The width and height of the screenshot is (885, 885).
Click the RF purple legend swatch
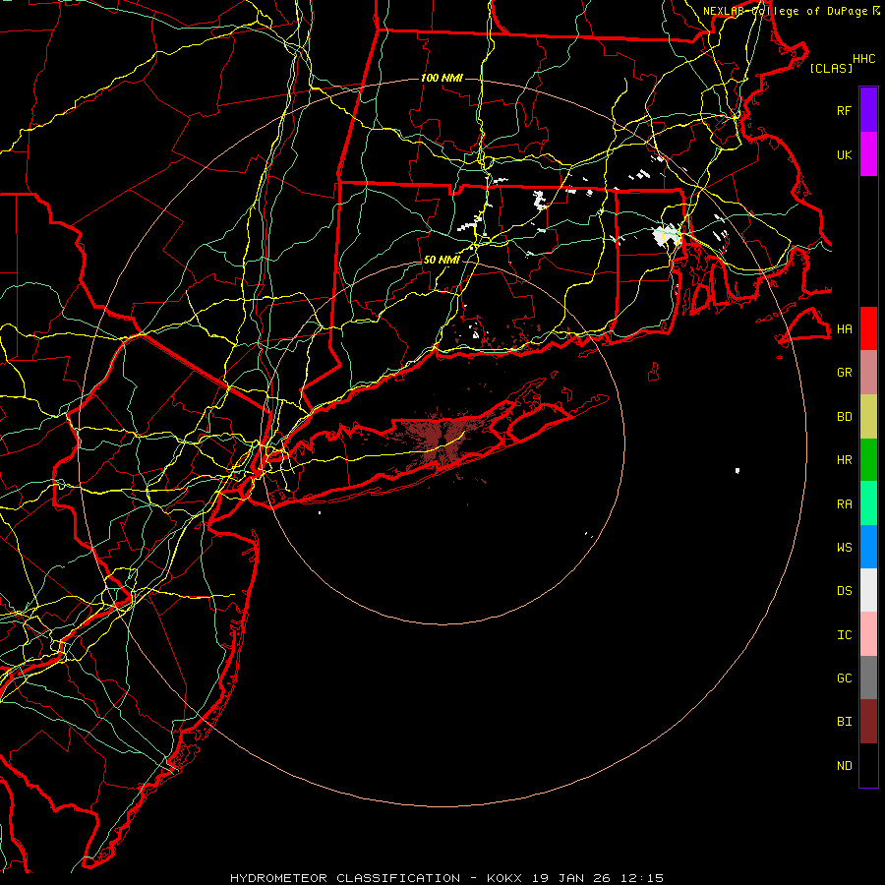pos(868,110)
